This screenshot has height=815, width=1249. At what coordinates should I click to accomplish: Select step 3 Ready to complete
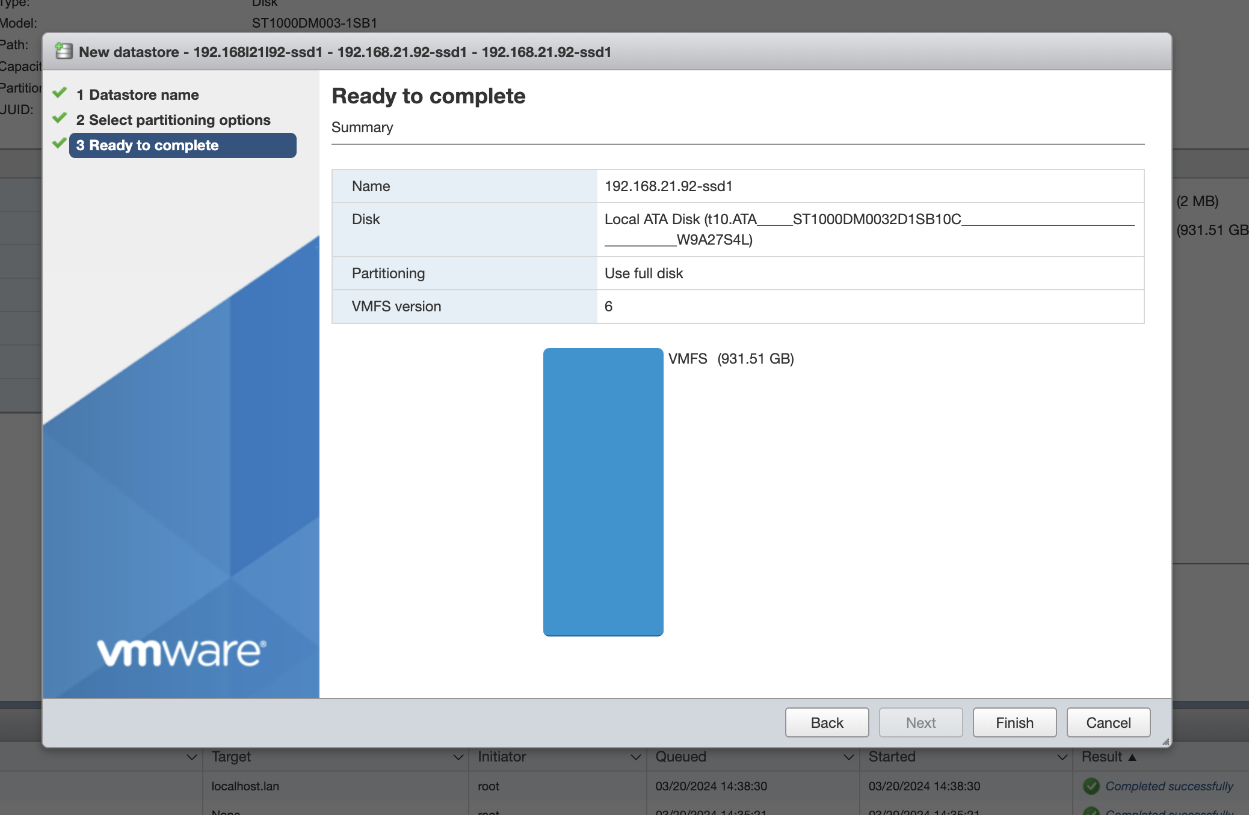(182, 145)
